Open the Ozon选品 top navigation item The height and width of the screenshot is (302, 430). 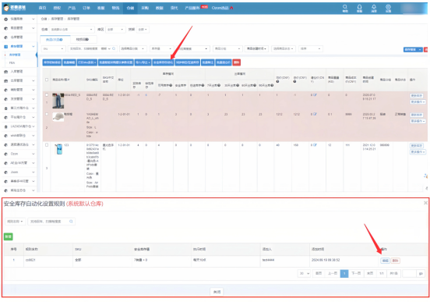pyautogui.click(x=220, y=8)
